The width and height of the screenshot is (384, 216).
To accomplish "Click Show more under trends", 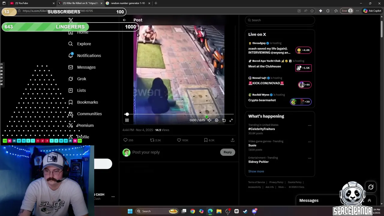I will (x=256, y=171).
